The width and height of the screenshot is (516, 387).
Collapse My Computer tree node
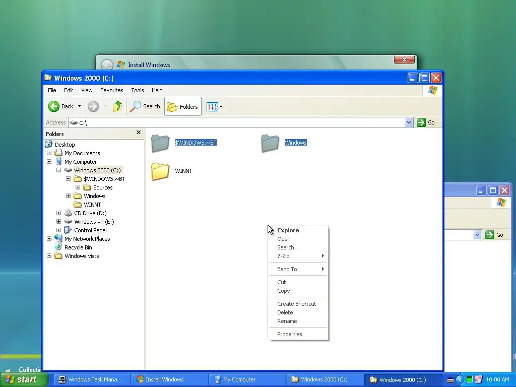coord(49,162)
